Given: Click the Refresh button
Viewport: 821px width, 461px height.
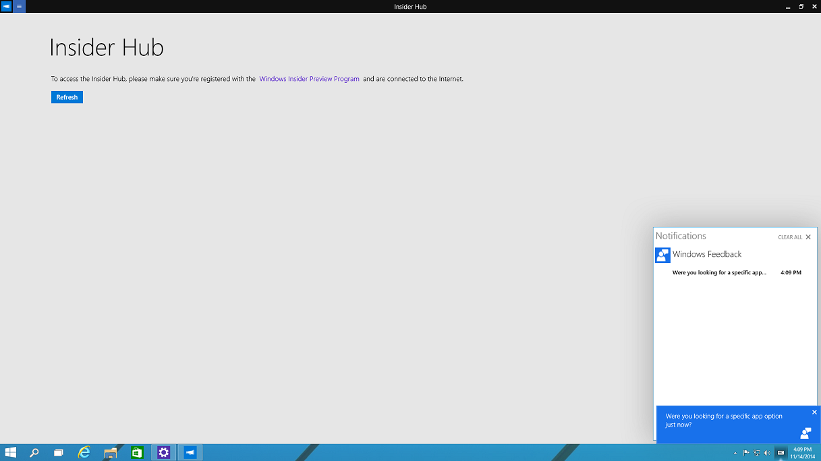Looking at the screenshot, I should pos(67,97).
